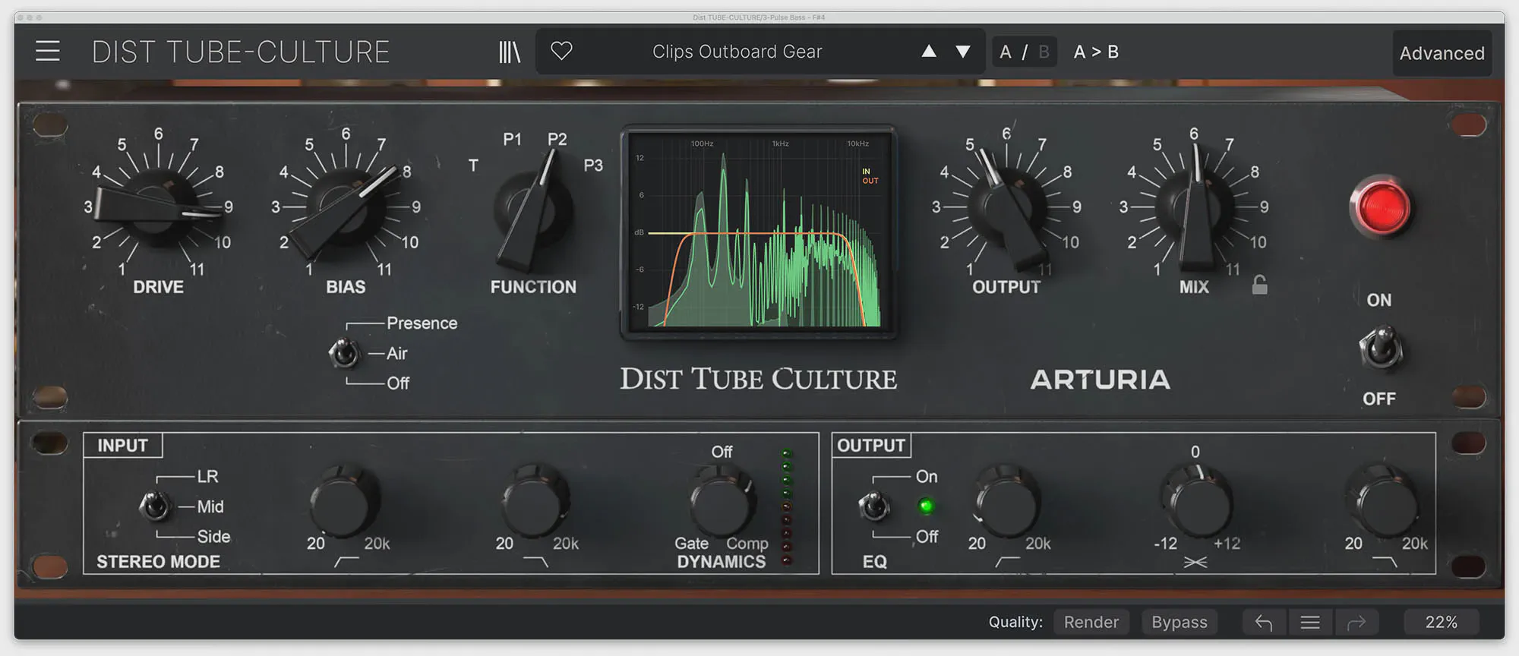Select the next preset with down arrow

[963, 52]
